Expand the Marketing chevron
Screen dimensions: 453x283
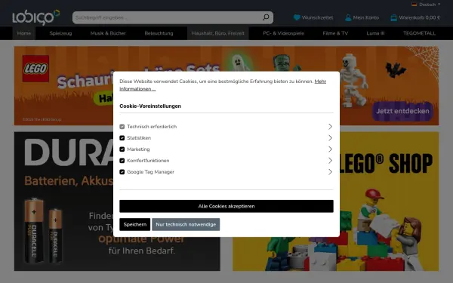330,149
